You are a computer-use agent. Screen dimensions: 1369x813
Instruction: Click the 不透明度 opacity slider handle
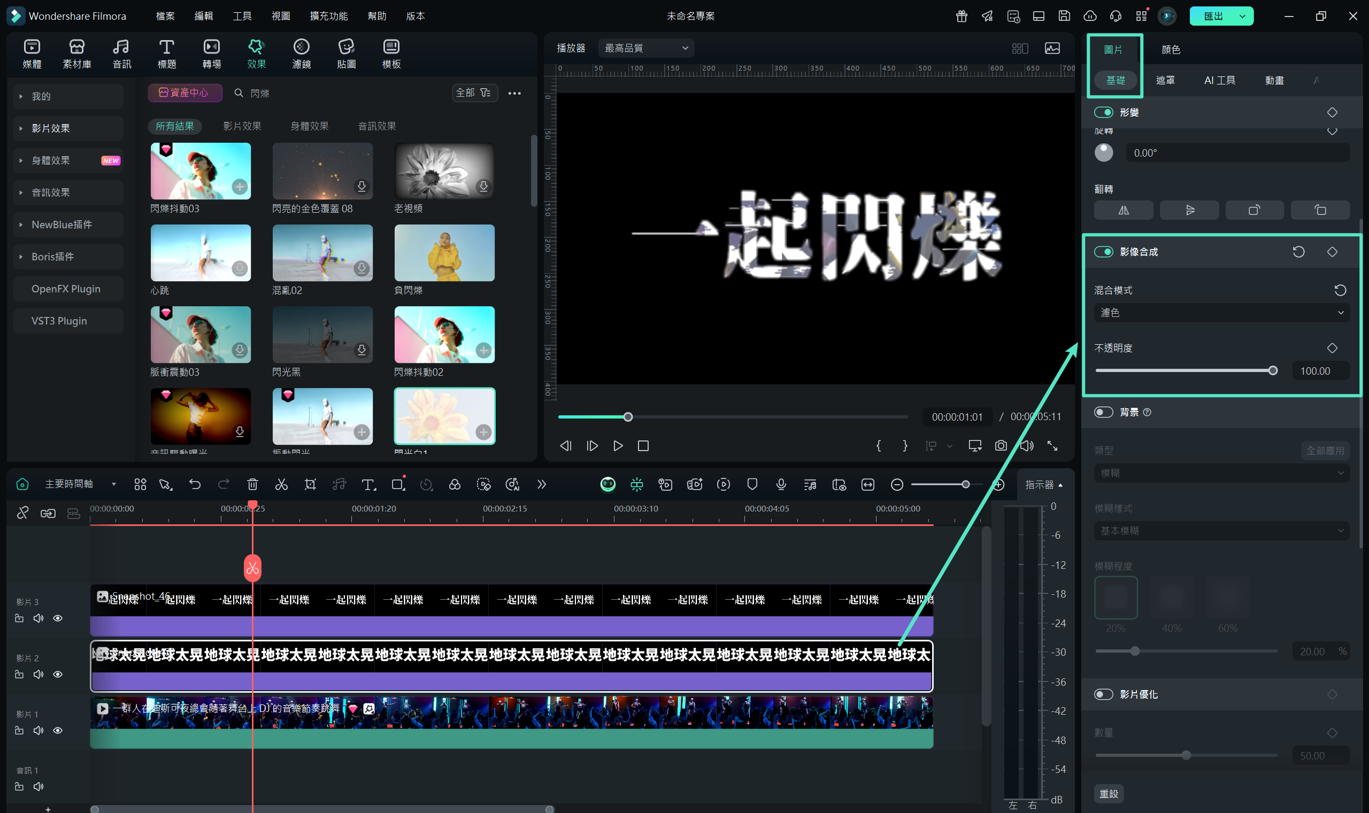click(1273, 371)
